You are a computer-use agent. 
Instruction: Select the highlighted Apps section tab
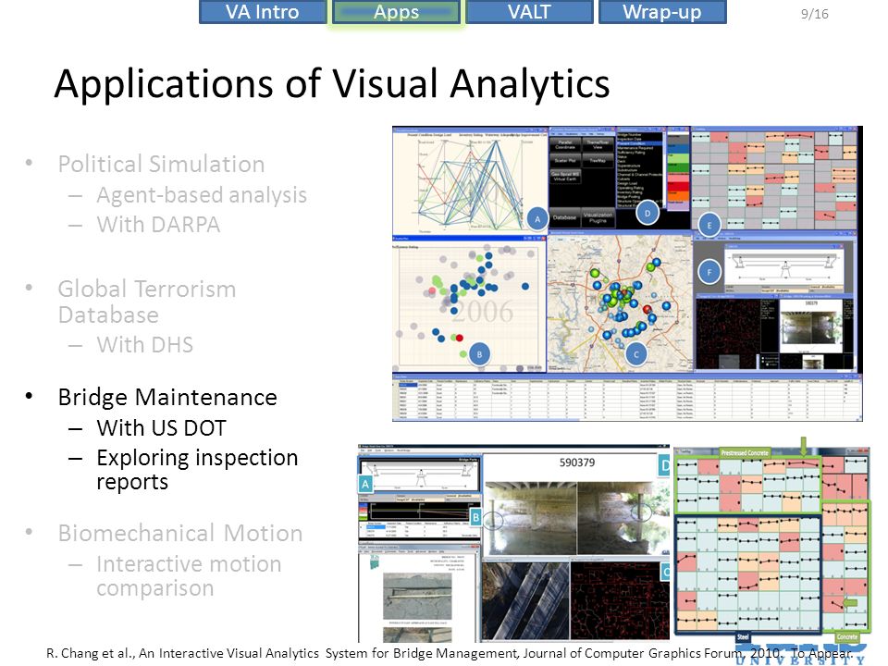pyautogui.click(x=396, y=11)
